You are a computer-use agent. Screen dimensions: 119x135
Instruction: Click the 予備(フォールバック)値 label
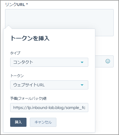point(28,98)
